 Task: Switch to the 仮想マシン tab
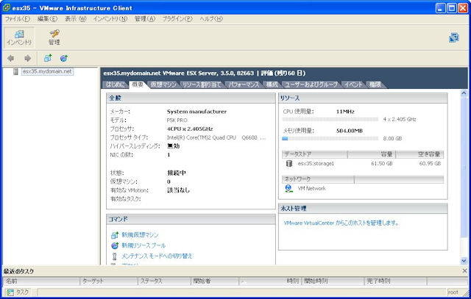[163, 84]
